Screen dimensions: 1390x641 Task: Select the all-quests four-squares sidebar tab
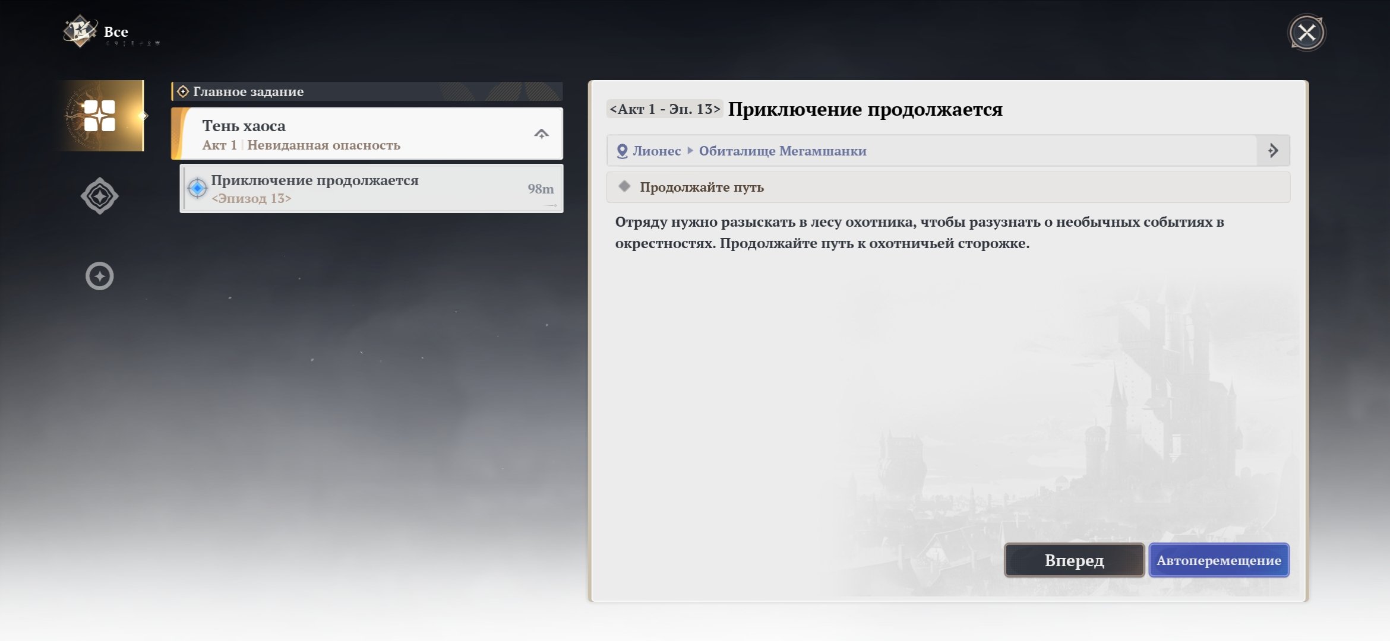[x=99, y=116]
